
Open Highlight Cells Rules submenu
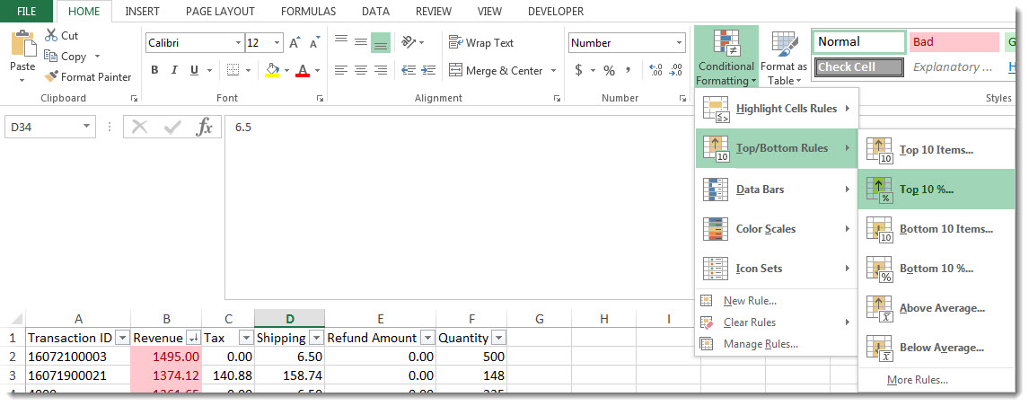[777, 109]
